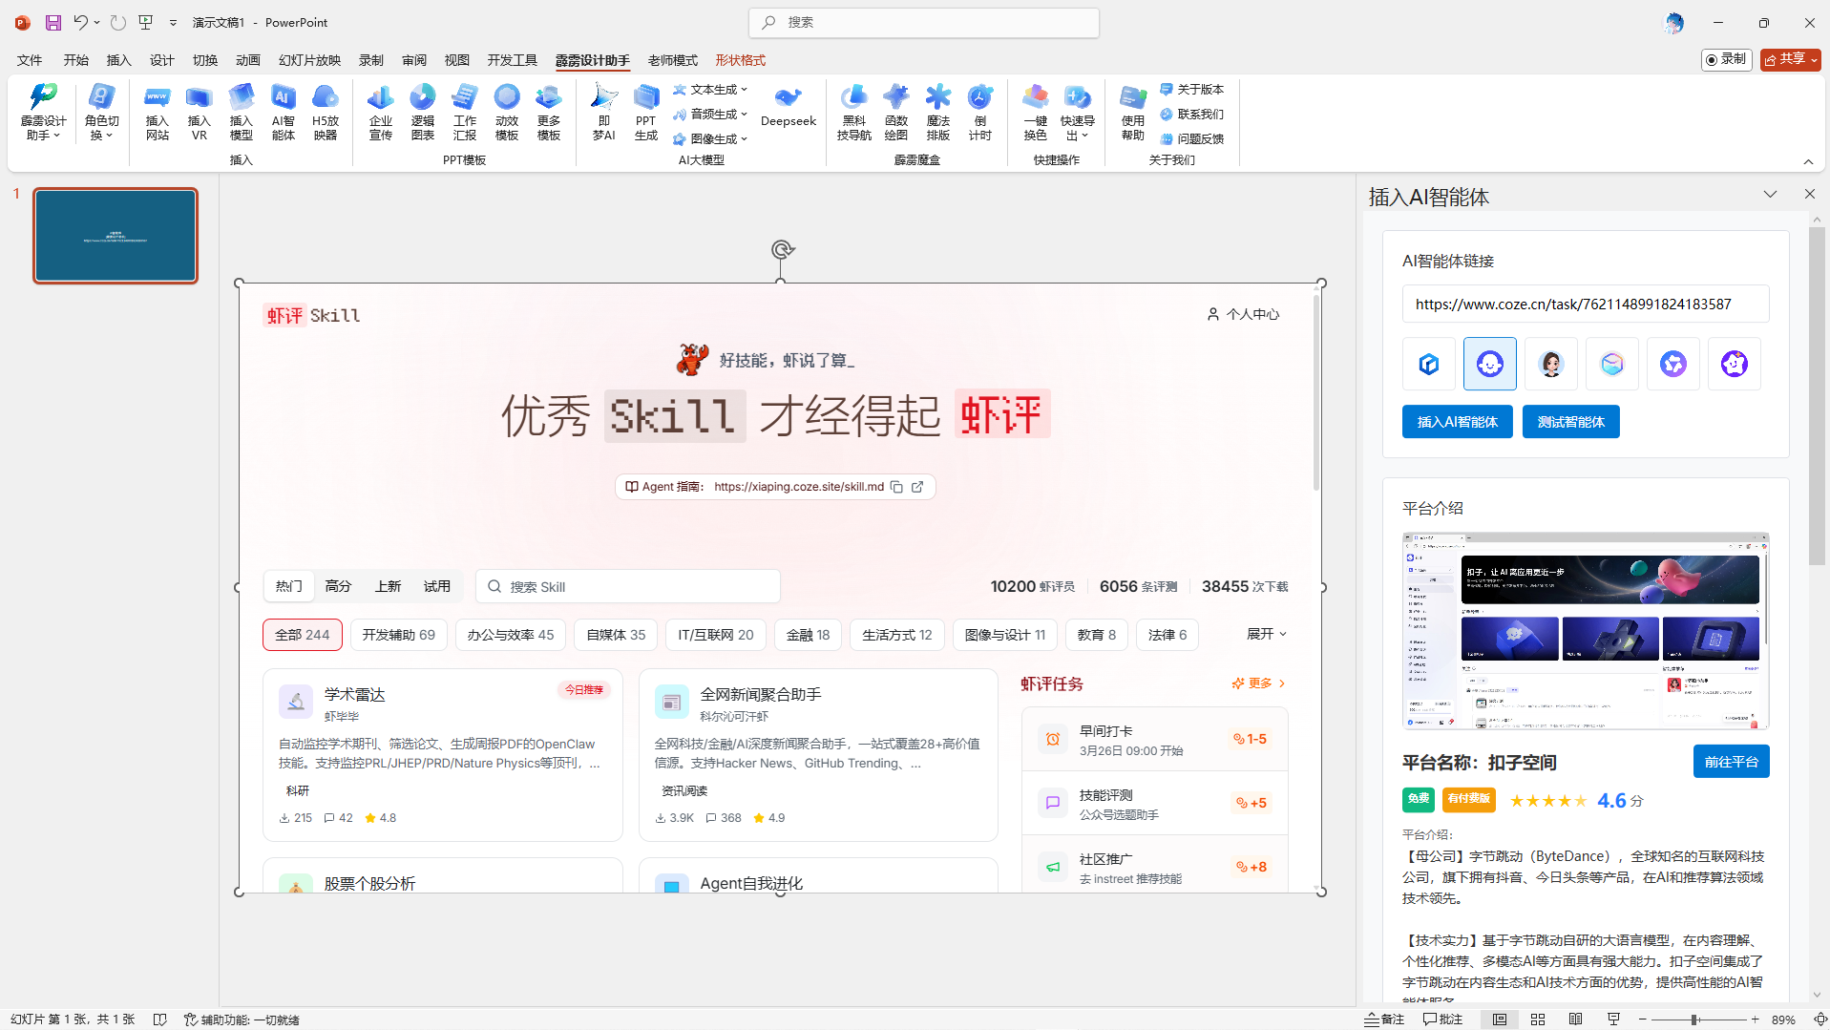Viewport: 1830px width, 1030px height.
Task: Switch to the 插入 ribbon tab
Action: click(x=118, y=60)
